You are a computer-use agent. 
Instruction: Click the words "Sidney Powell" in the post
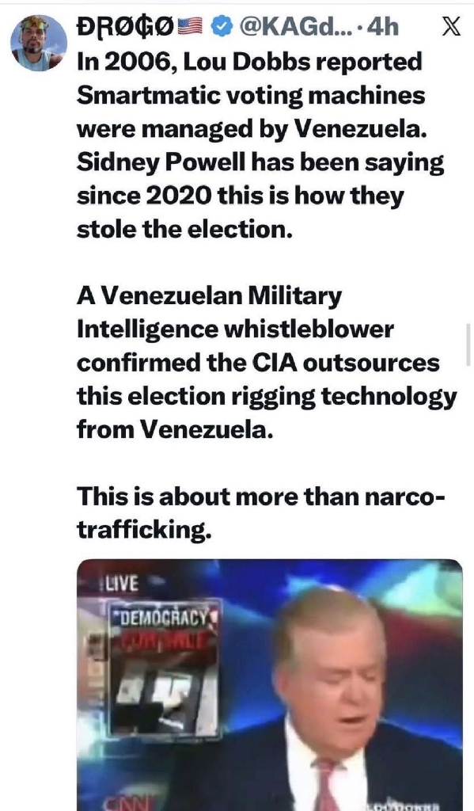[161, 163]
